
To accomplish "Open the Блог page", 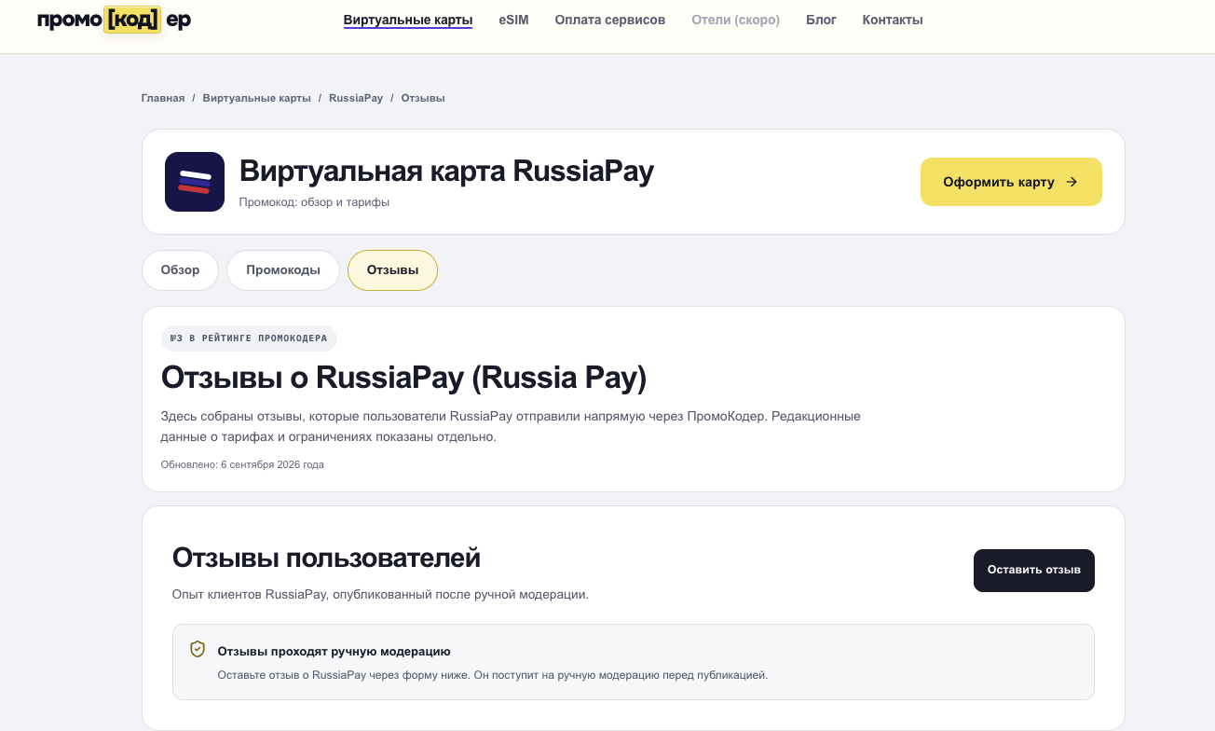I will tap(821, 20).
